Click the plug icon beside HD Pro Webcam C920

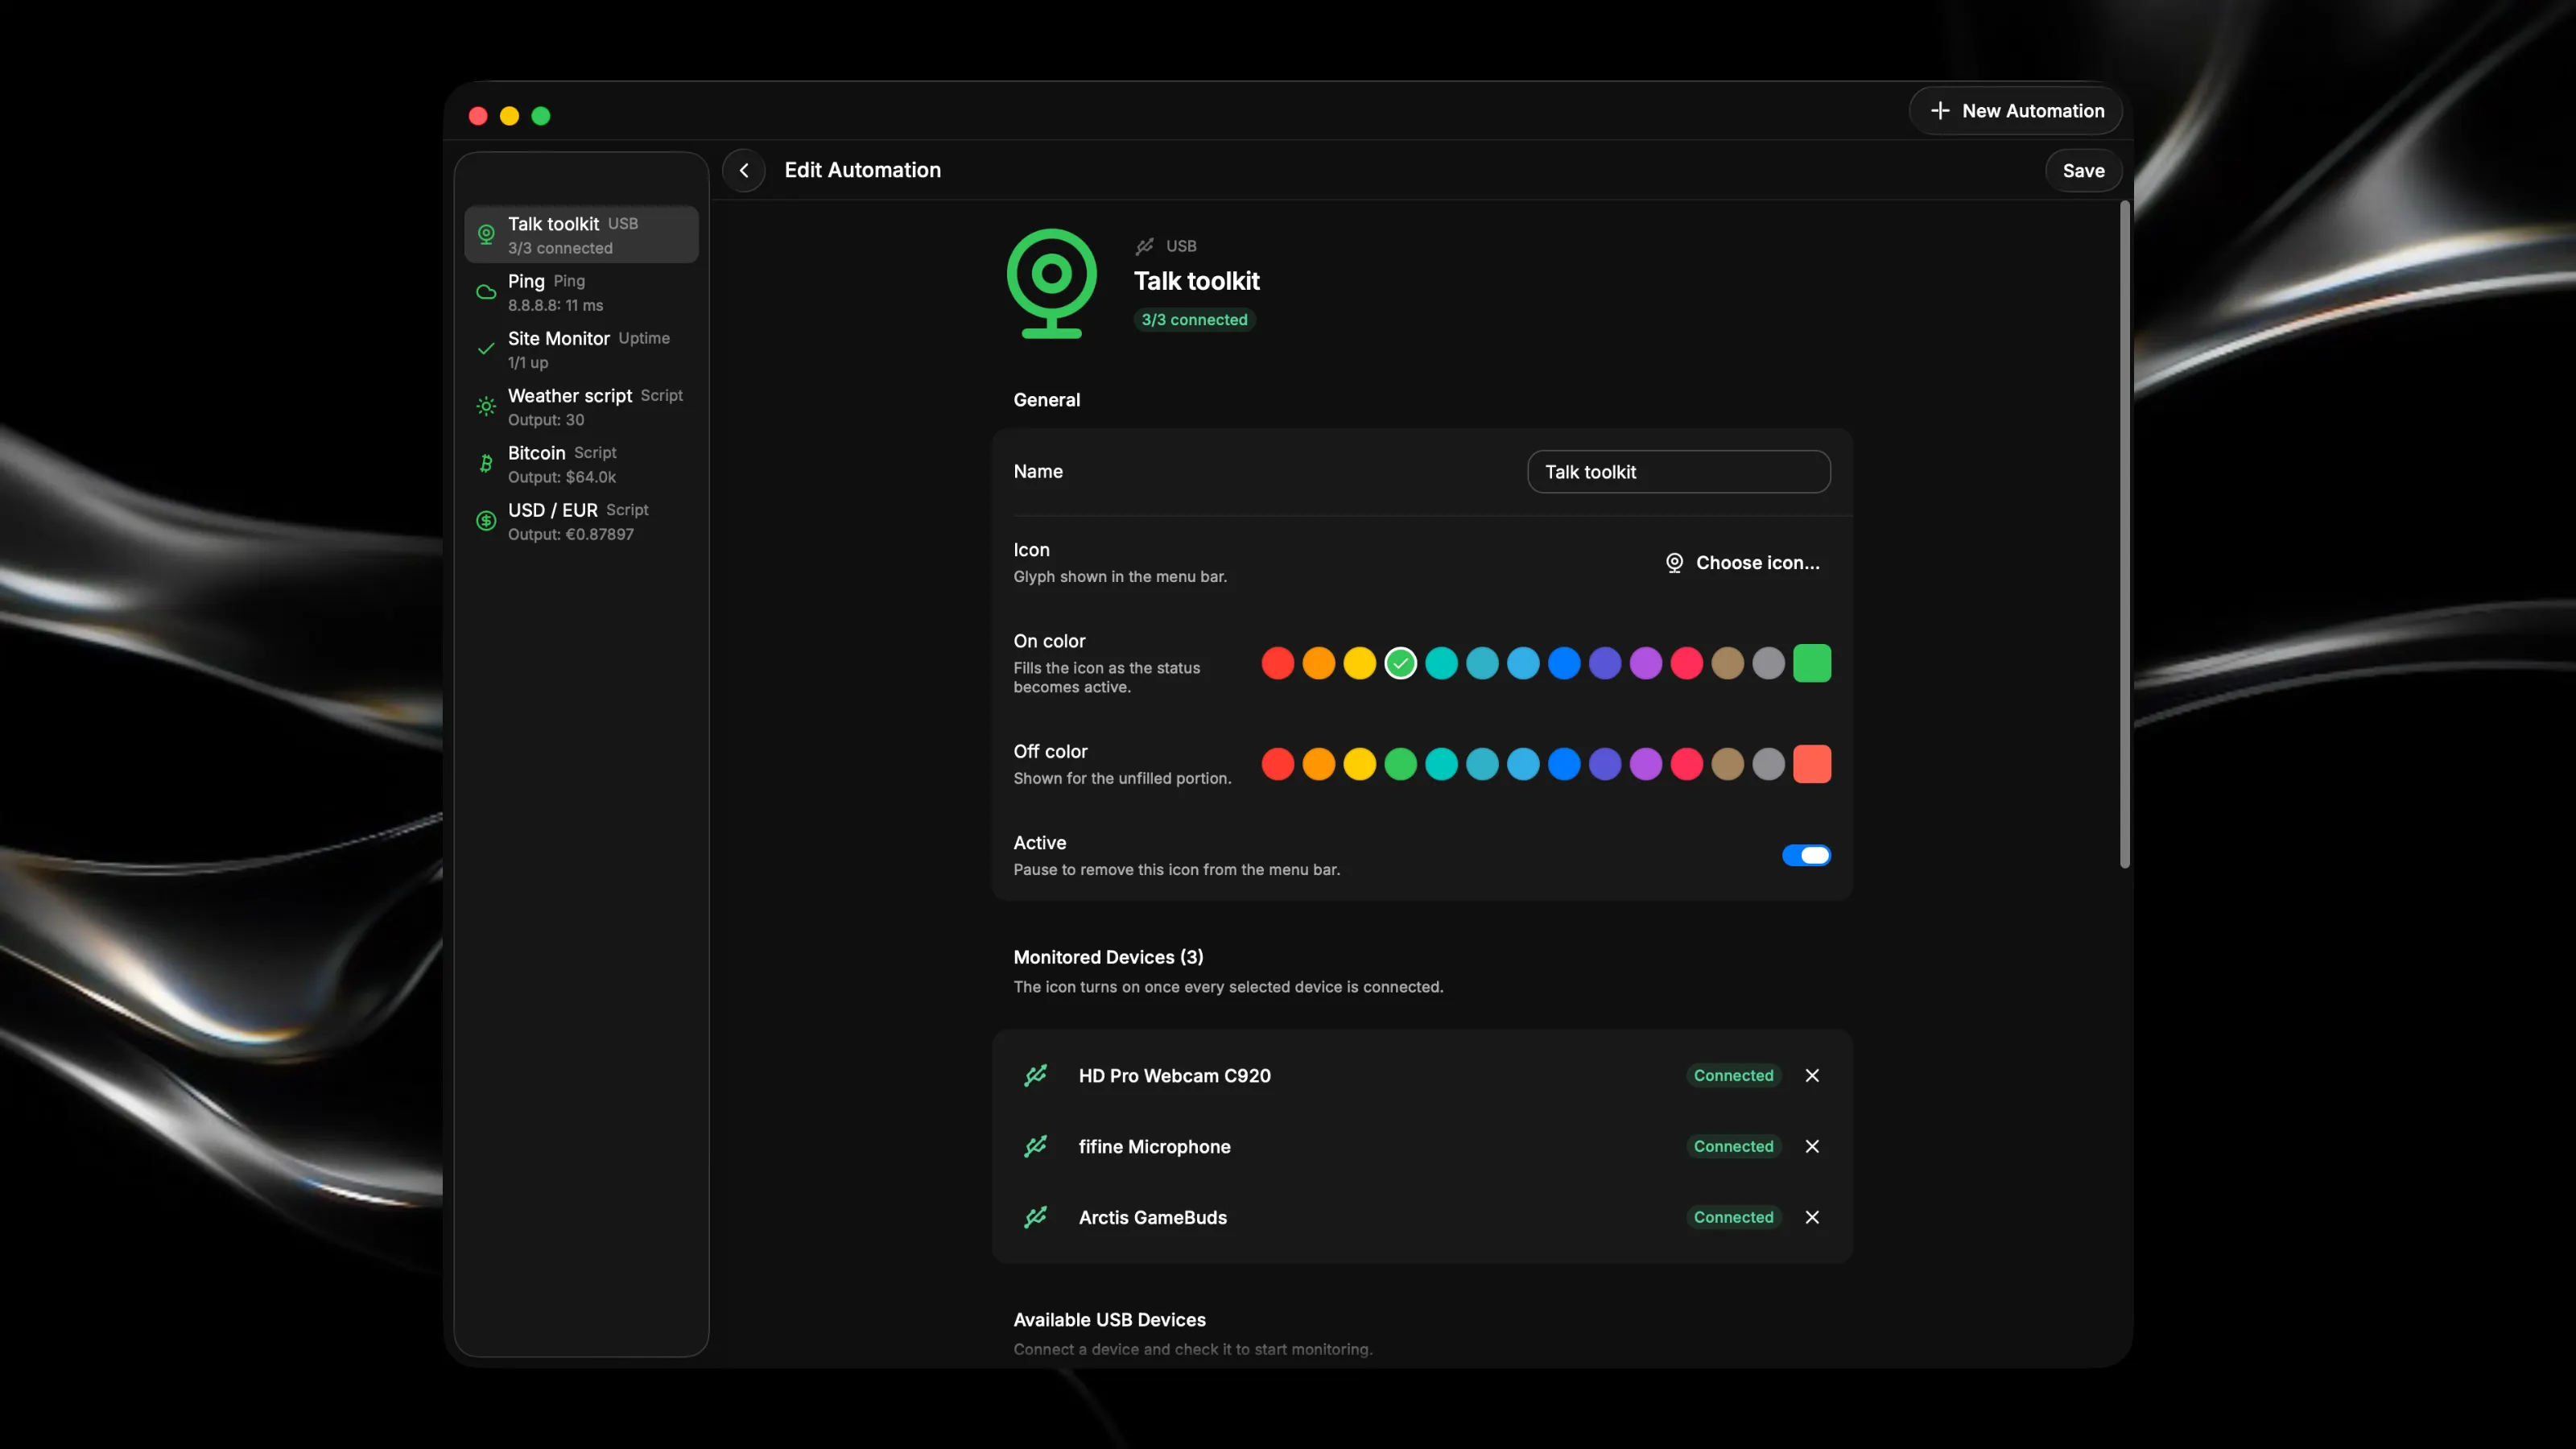coord(1036,1075)
